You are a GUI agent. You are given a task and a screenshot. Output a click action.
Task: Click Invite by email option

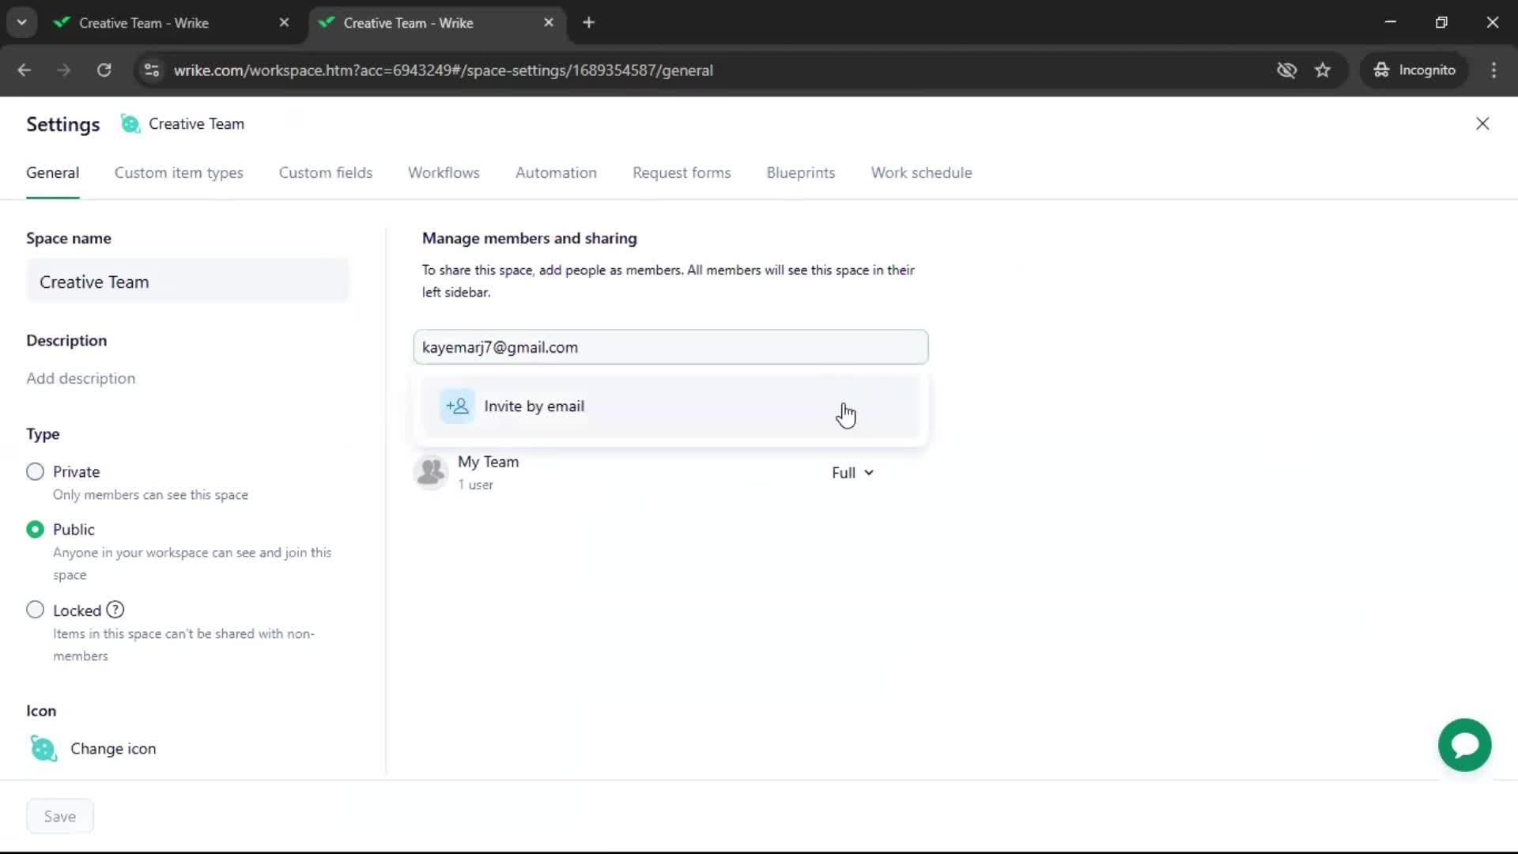[x=670, y=406]
